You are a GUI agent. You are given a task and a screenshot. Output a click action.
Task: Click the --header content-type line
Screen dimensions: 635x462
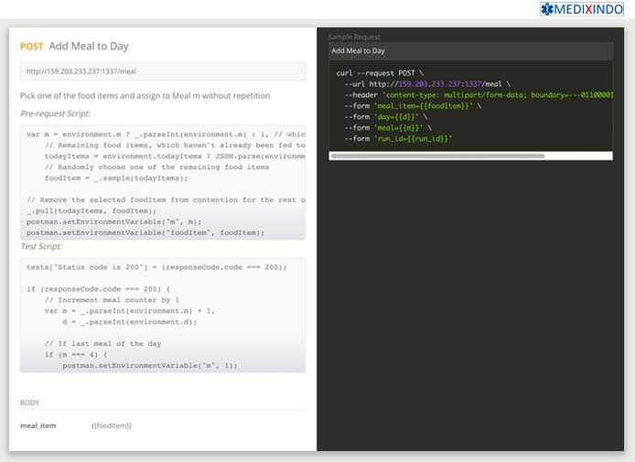point(479,95)
